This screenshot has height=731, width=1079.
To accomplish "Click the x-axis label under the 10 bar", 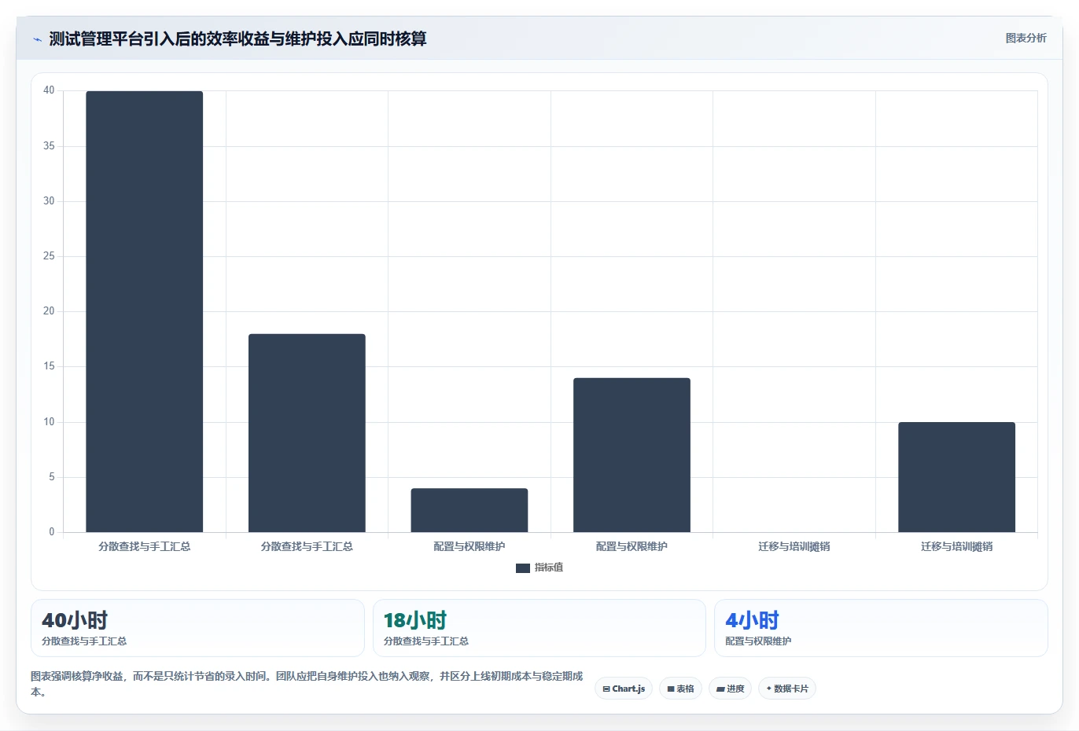I will (x=956, y=546).
